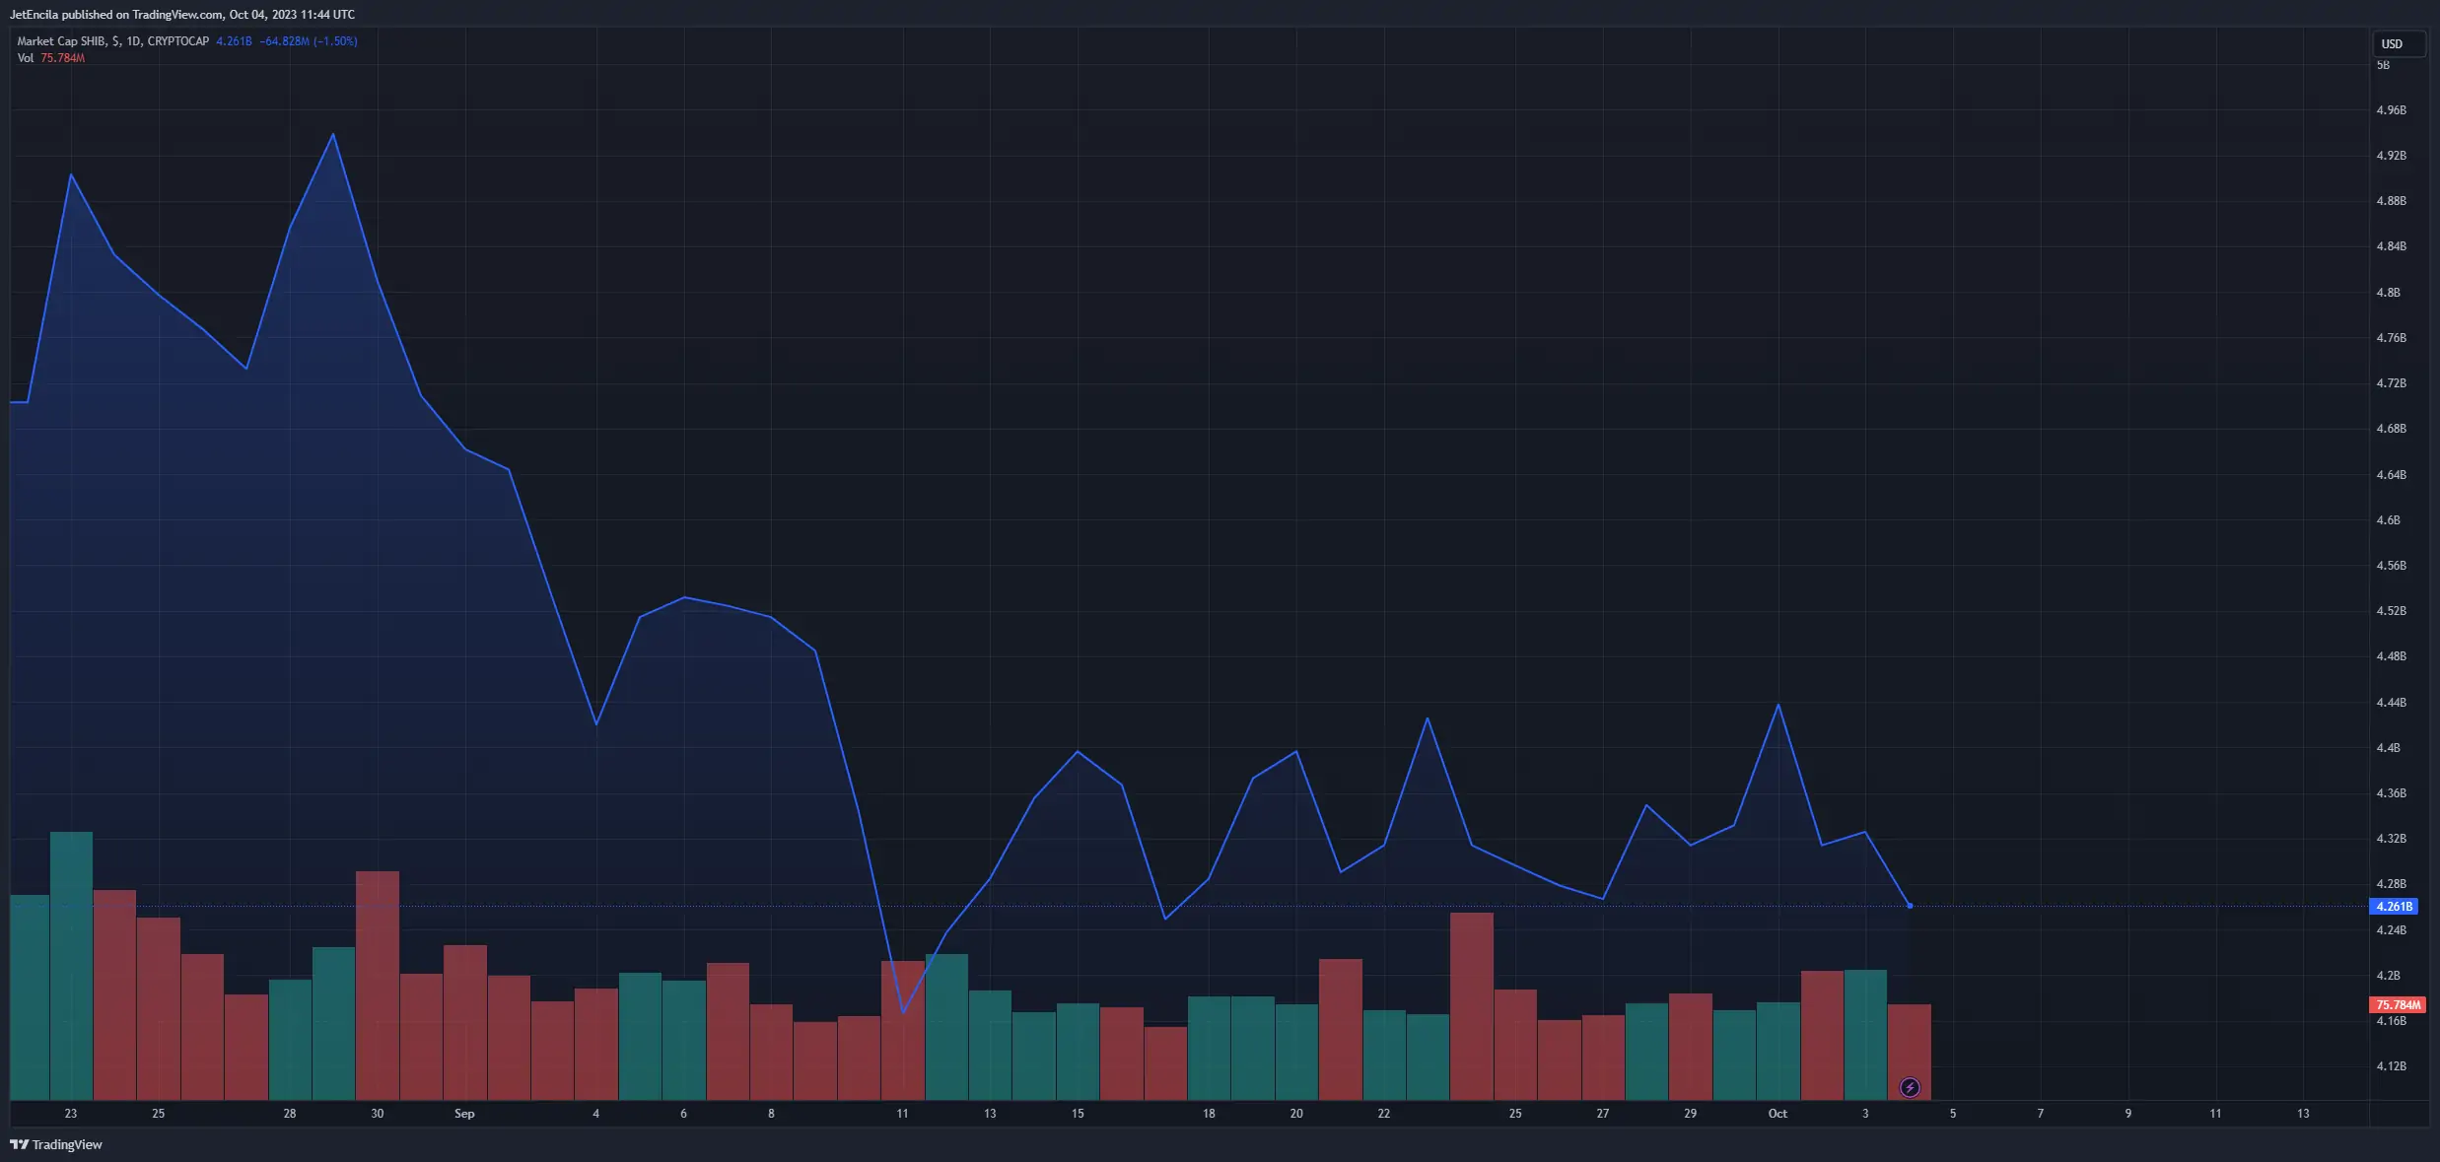Click the 4.88B price axis label

pos(2391,201)
